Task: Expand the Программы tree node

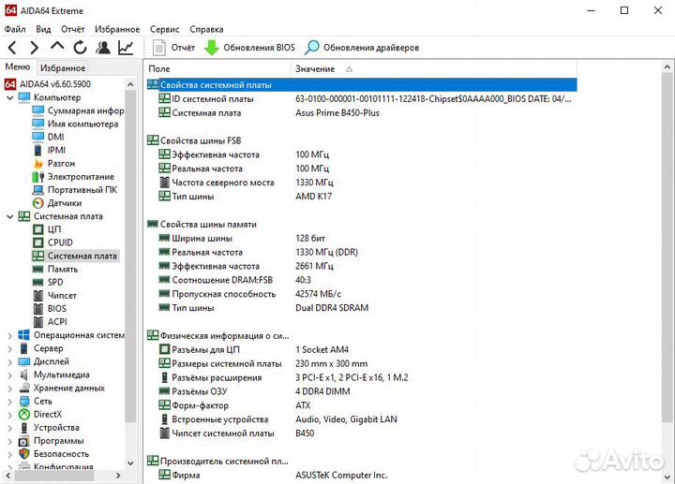Action: point(10,442)
